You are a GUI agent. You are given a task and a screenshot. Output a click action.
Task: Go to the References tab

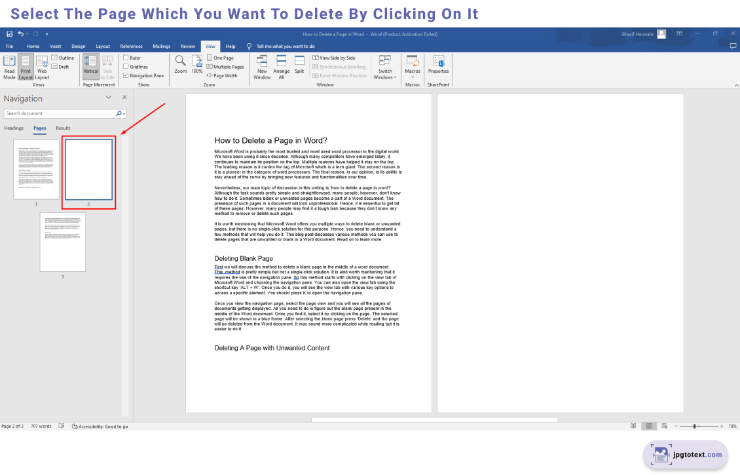pos(131,47)
